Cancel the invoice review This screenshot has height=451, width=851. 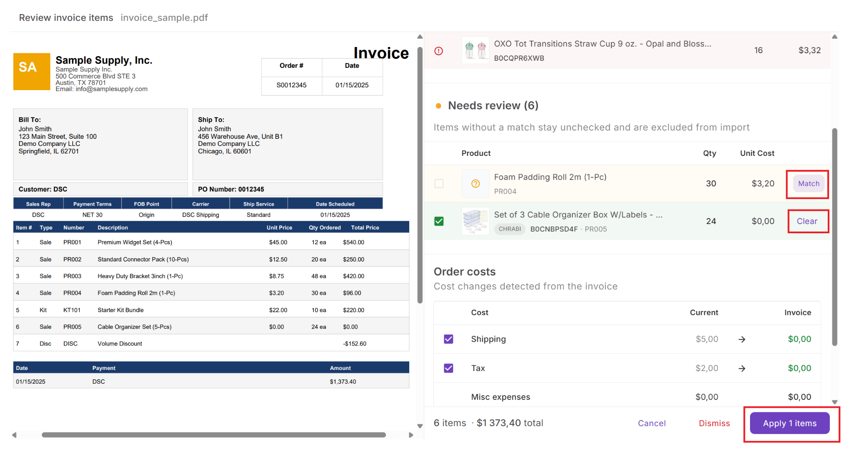coord(652,423)
